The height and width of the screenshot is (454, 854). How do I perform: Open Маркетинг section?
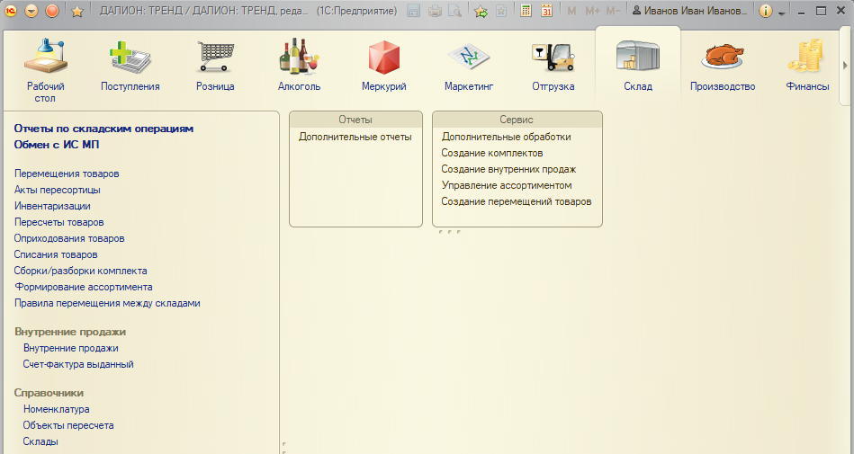click(469, 66)
